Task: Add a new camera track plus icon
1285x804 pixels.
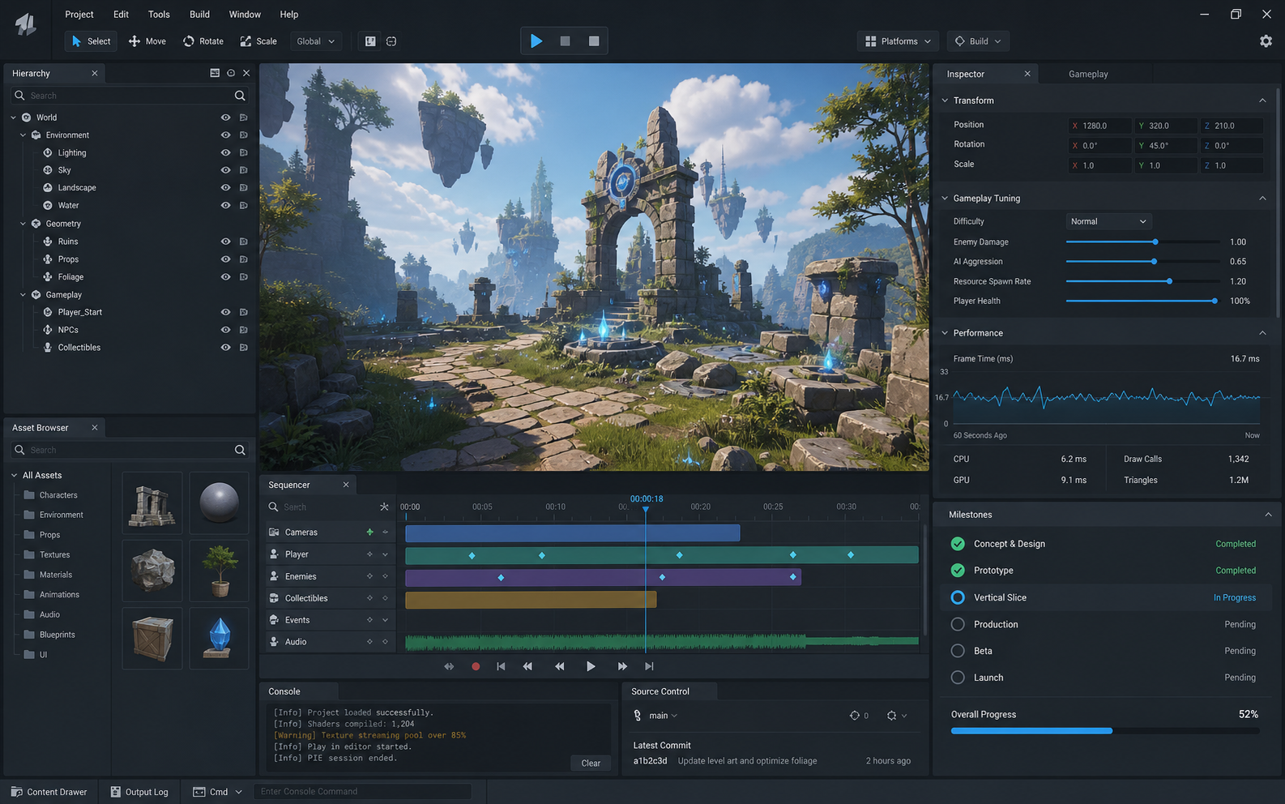Action: pyautogui.click(x=370, y=532)
